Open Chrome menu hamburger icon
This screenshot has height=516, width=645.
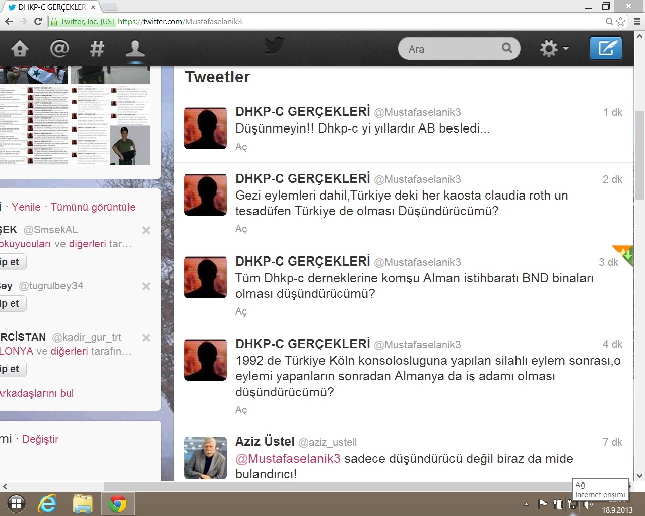click(637, 22)
